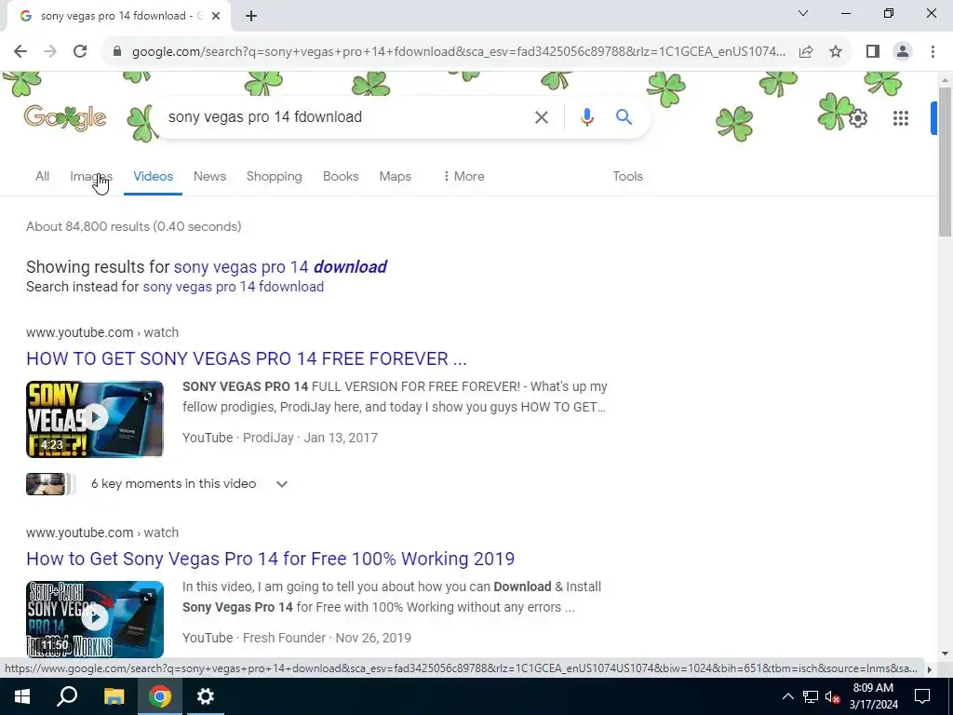Open the Chrome profile menu
Screen dimensions: 953x715
pos(903,52)
